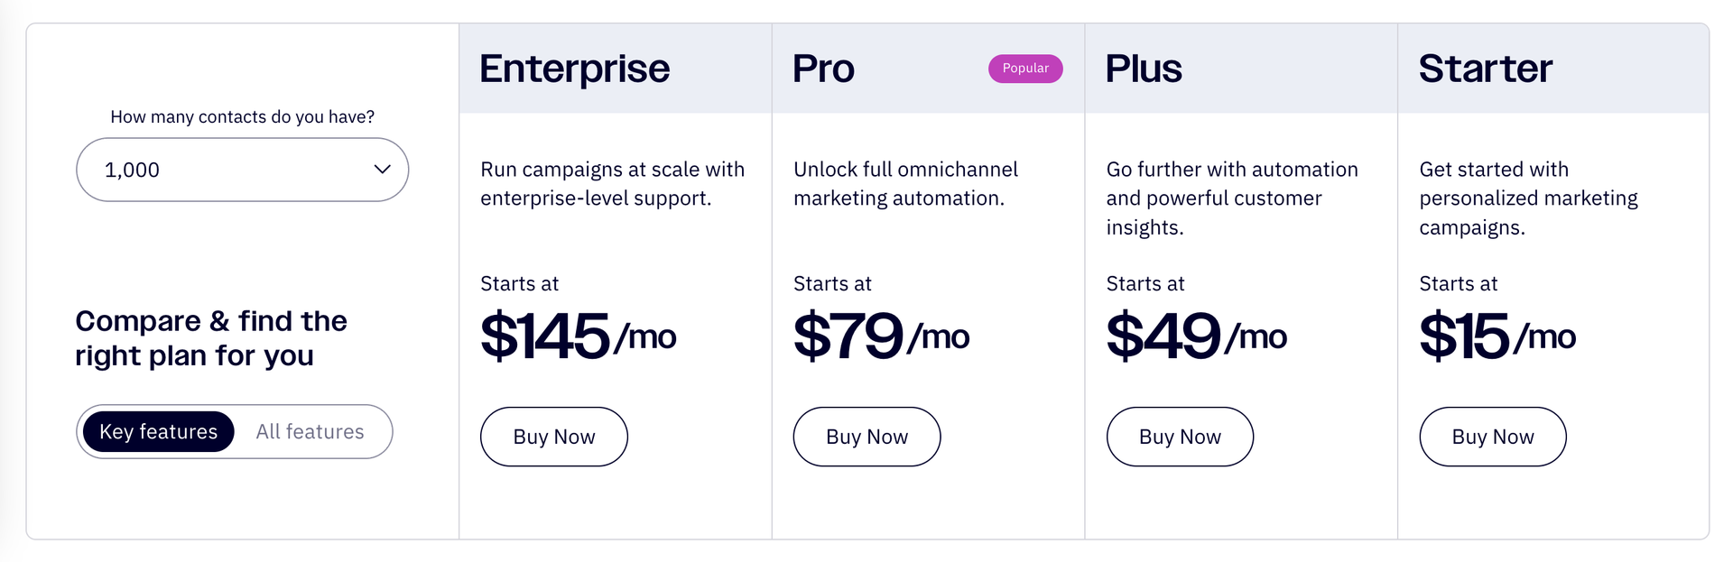Image resolution: width=1733 pixels, height=562 pixels.
Task: Click the chevron arrow in contacts dropdown
Action: point(382,170)
